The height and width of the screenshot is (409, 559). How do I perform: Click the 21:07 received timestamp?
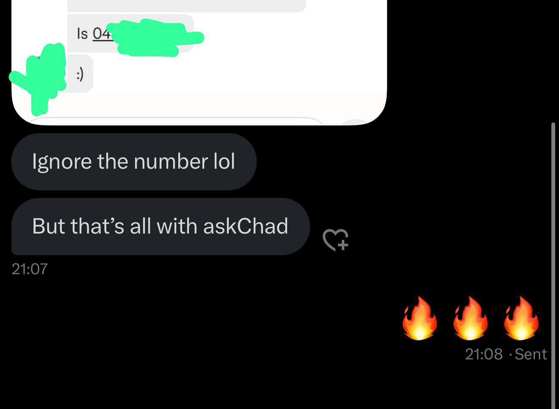[30, 269]
